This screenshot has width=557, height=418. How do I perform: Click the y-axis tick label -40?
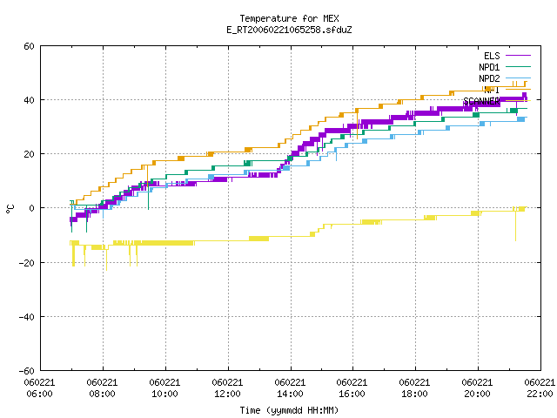click(27, 317)
